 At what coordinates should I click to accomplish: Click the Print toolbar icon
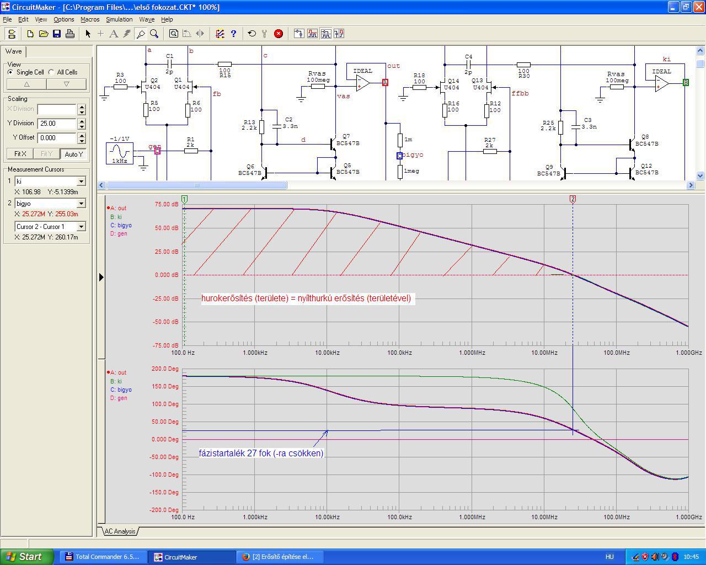pyautogui.click(x=70, y=34)
